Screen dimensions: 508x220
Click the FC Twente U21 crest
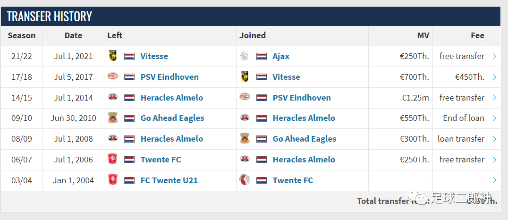click(112, 180)
